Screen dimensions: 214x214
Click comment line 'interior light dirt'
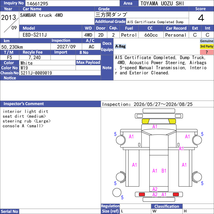25,111
